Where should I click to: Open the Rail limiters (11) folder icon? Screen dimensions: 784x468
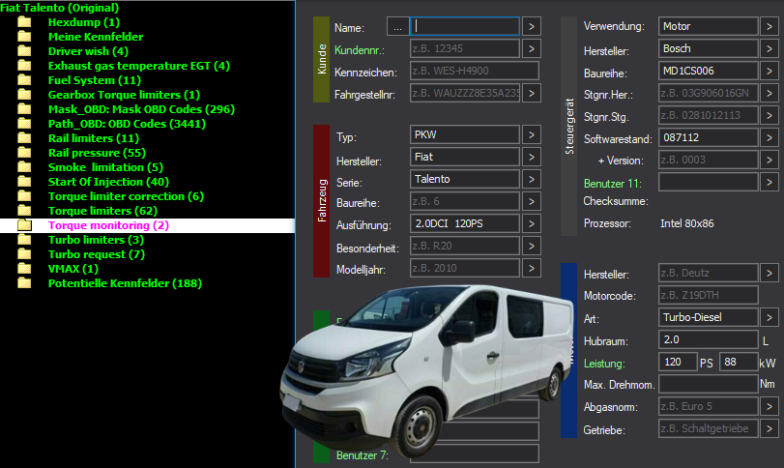[24, 138]
